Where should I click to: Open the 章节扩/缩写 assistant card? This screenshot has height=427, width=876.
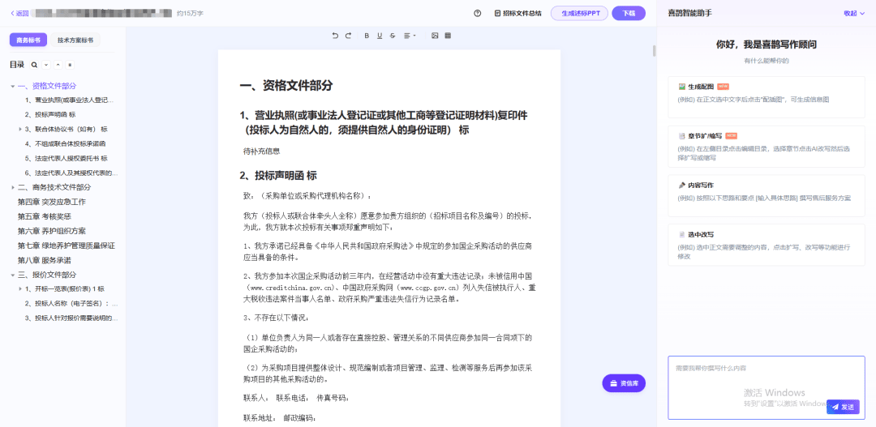click(x=766, y=146)
